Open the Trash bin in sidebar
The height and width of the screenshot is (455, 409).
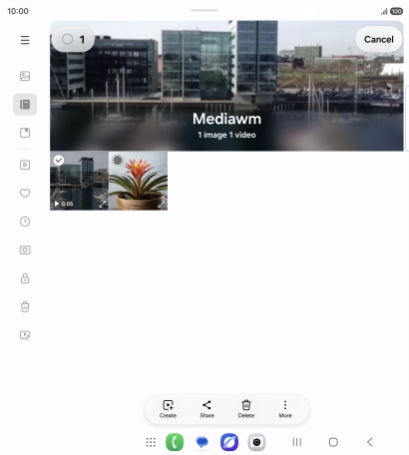click(x=25, y=306)
